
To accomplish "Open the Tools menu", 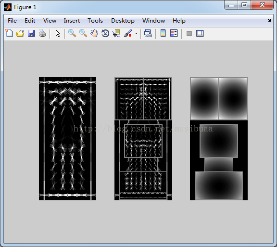I will pyautogui.click(x=95, y=21).
